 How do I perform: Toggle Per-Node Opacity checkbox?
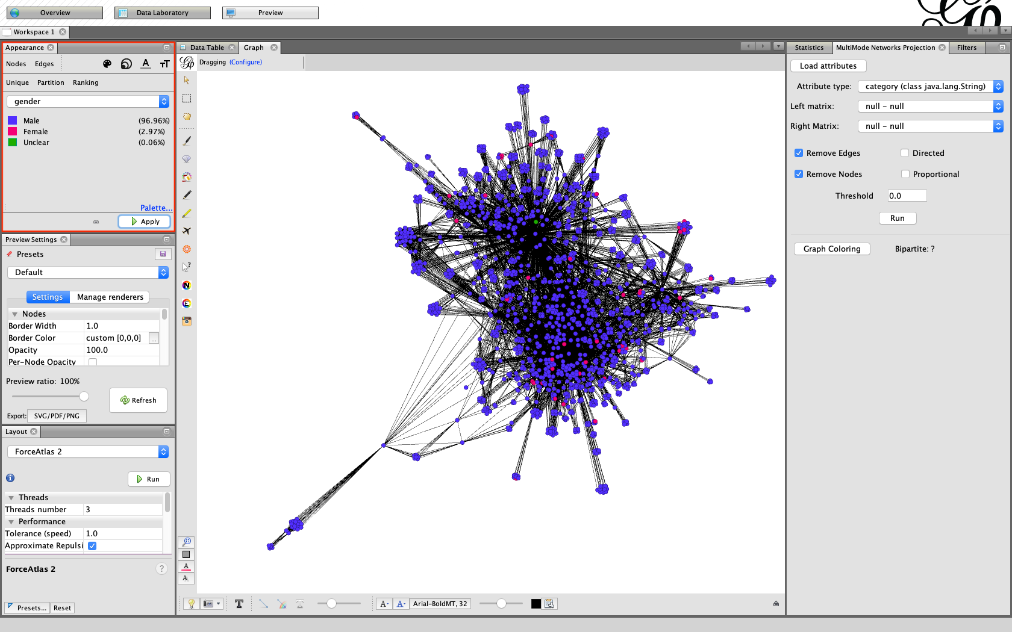(93, 362)
